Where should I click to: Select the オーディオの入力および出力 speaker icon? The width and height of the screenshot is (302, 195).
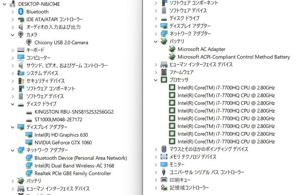point(21,27)
